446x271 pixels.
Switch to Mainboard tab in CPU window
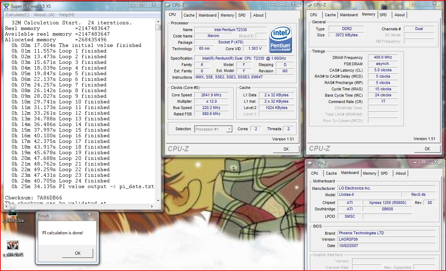[208, 15]
